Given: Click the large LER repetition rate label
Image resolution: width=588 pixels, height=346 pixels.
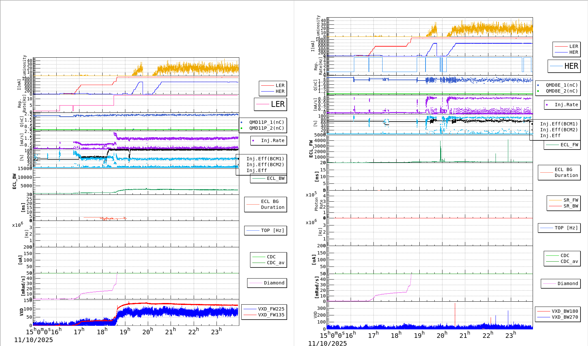Looking at the screenshot, I should [x=277, y=104].
